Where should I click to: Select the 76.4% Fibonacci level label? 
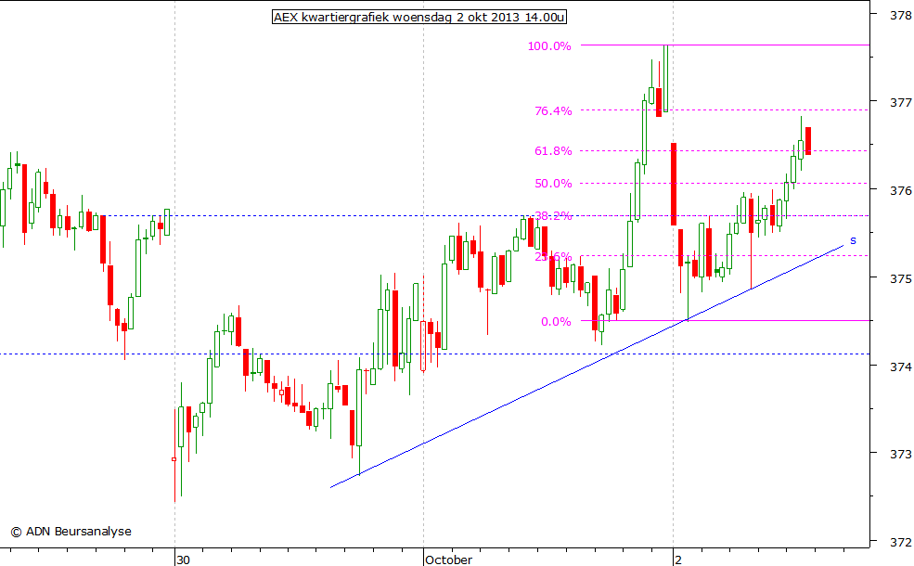[553, 110]
